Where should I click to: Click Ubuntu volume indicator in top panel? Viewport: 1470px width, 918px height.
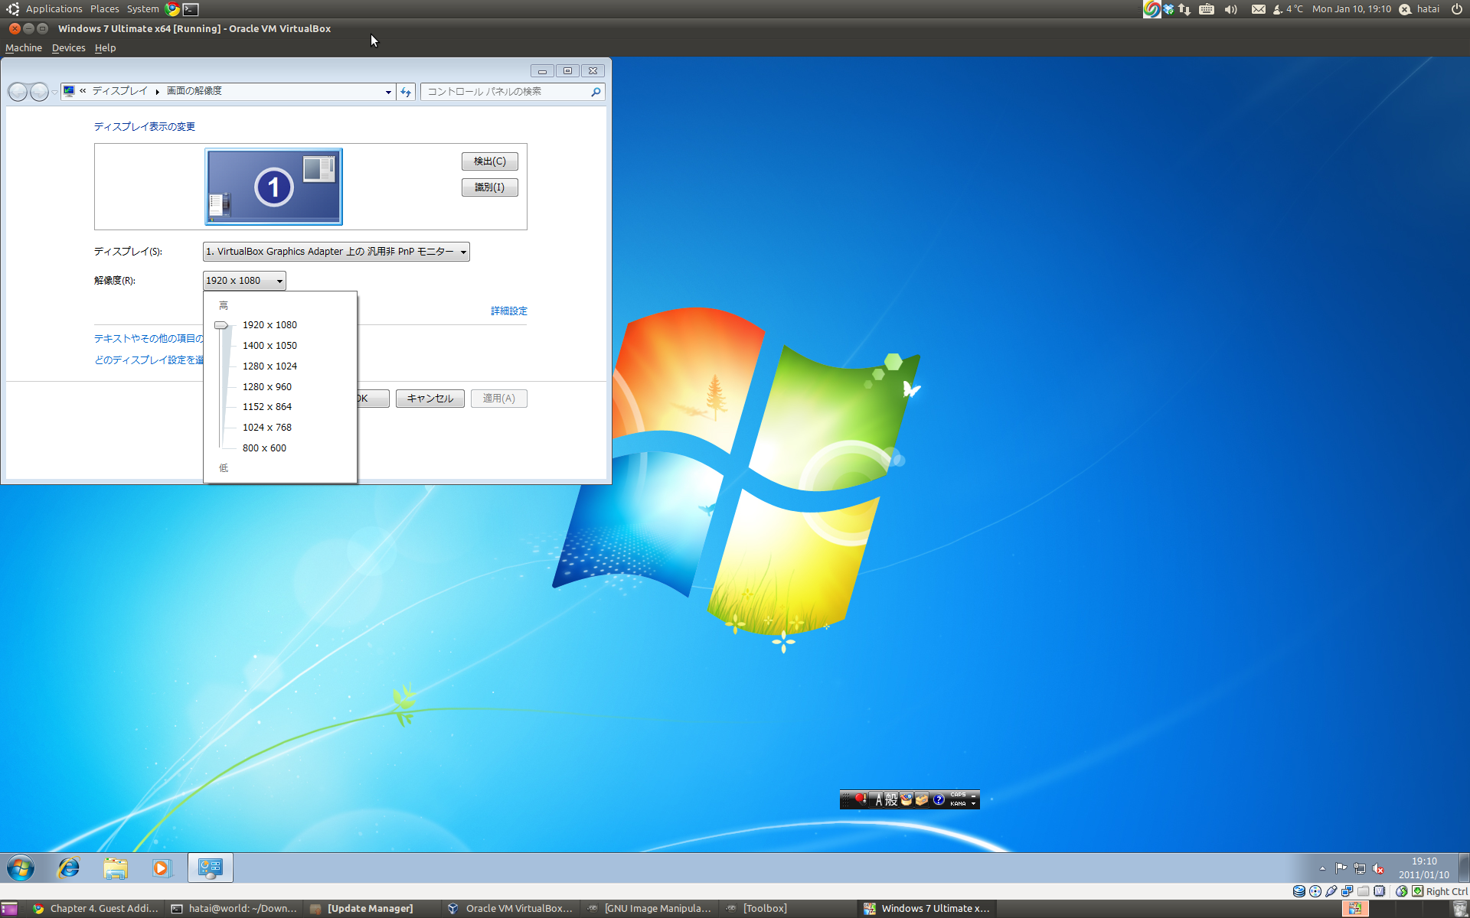(x=1231, y=9)
